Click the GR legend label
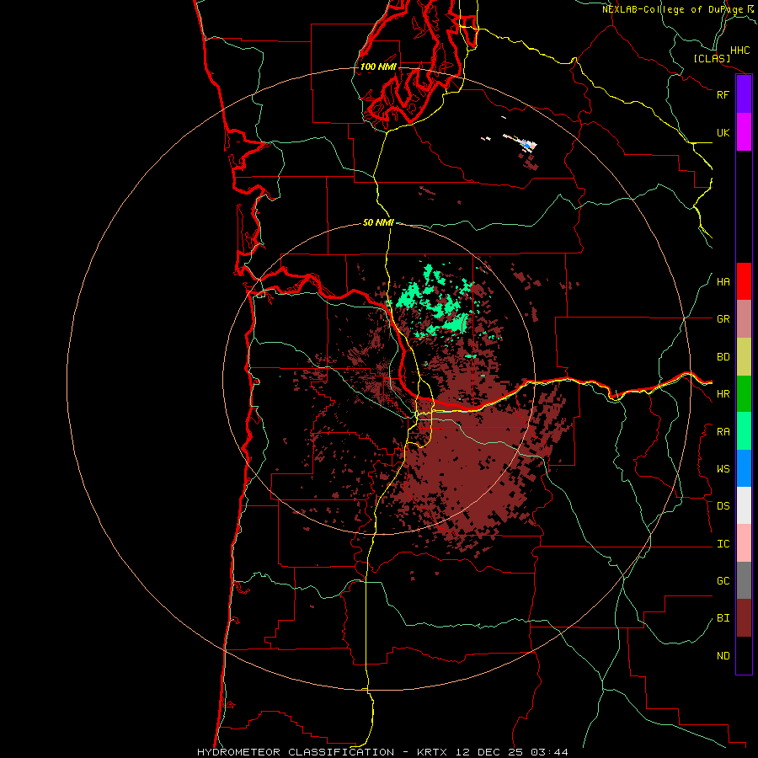The image size is (758, 758). pyautogui.click(x=723, y=319)
